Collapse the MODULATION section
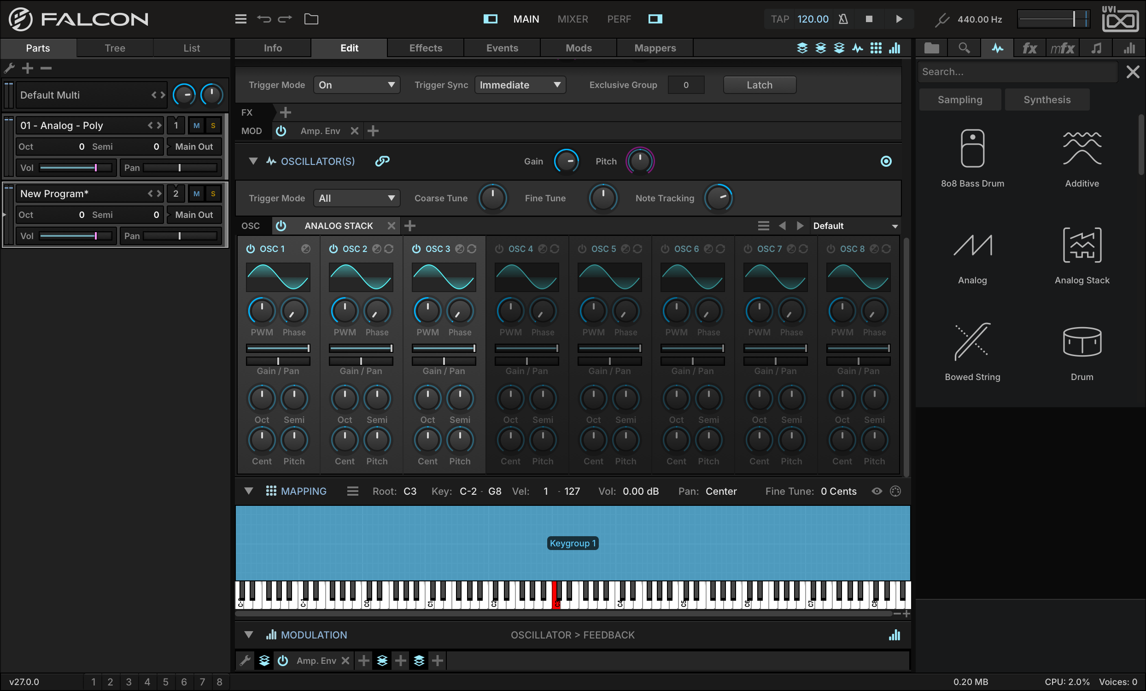Image resolution: width=1146 pixels, height=691 pixels. [249, 635]
